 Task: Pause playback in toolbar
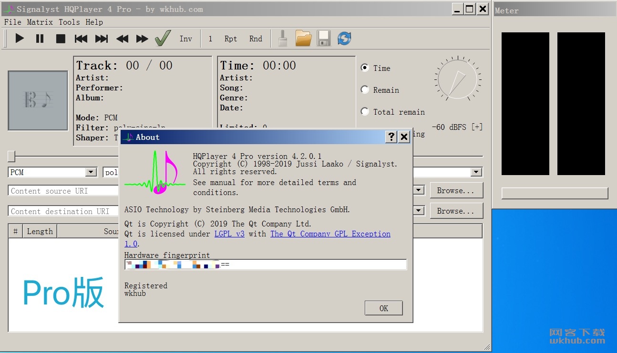coord(40,39)
